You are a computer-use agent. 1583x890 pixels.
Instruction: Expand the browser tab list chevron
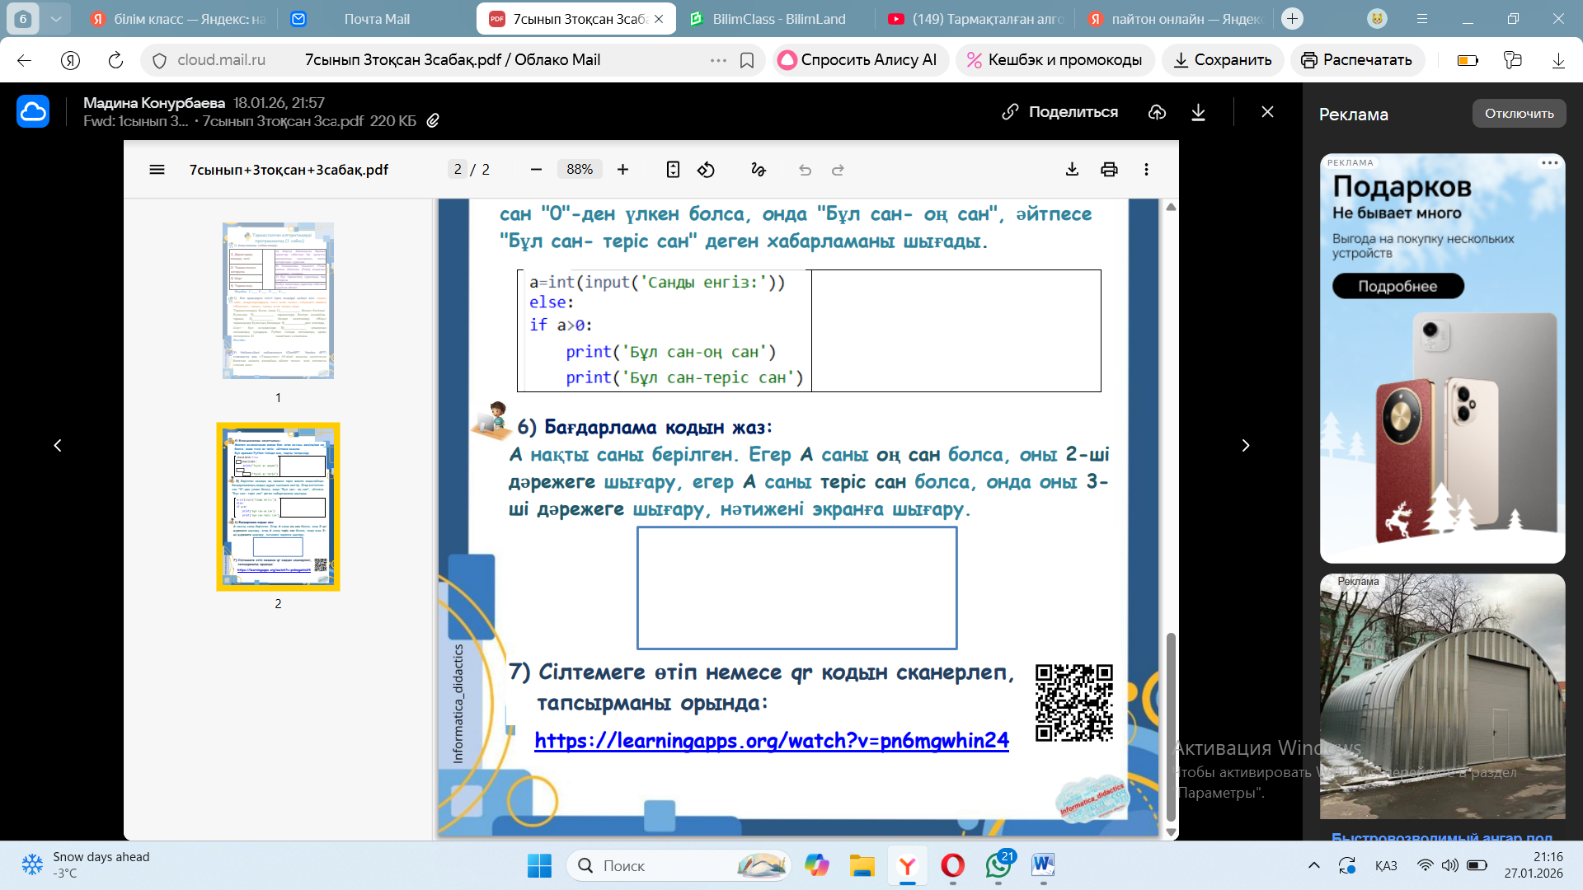click(x=55, y=18)
